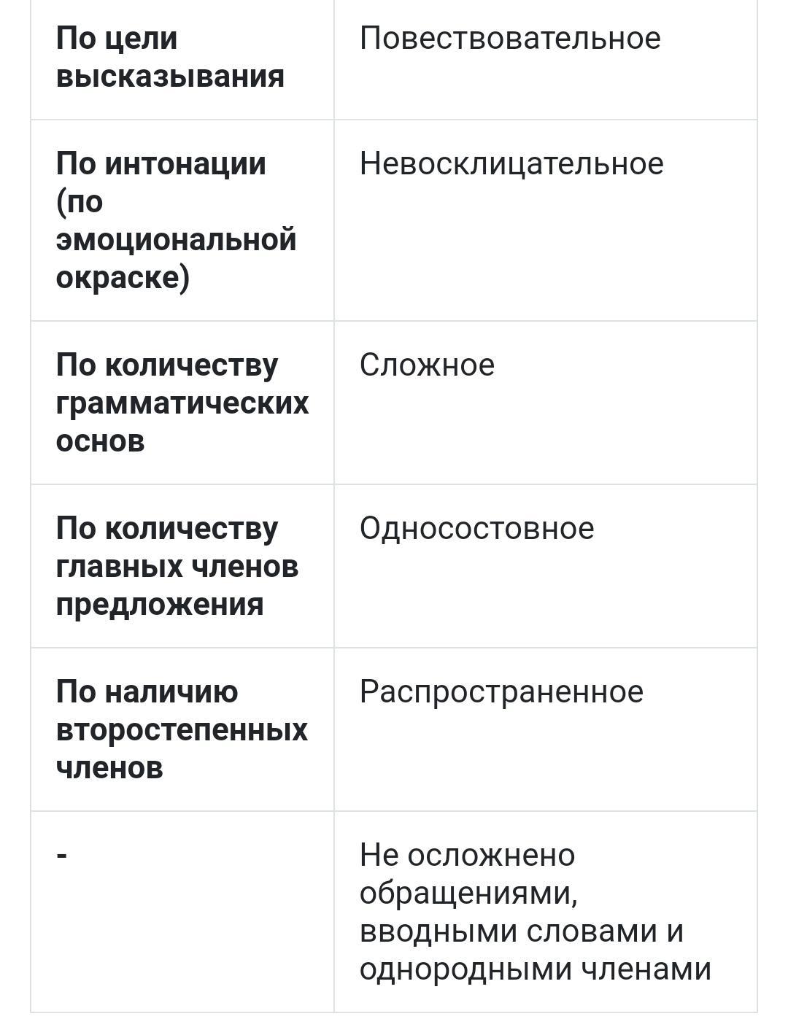Select the 'По цели высказывания' row header

tap(170, 57)
